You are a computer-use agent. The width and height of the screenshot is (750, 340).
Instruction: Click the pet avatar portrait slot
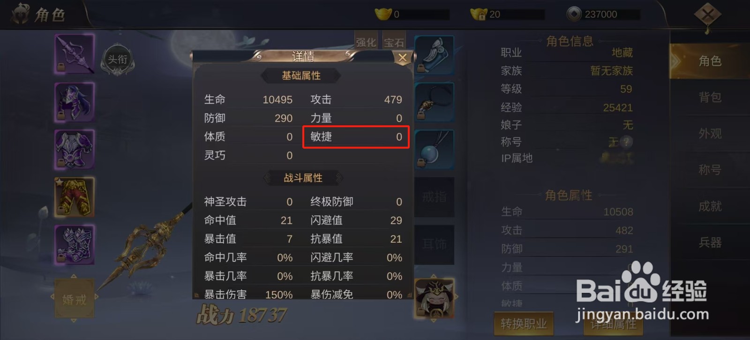435,298
